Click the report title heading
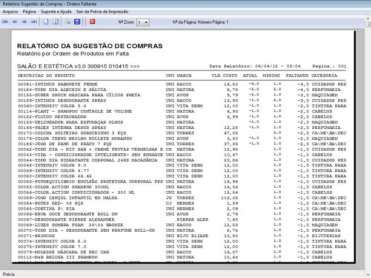 pos(90,46)
